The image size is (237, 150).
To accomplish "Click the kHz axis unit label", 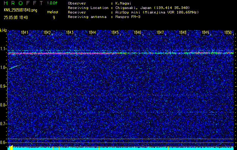I will [x=3, y=30].
